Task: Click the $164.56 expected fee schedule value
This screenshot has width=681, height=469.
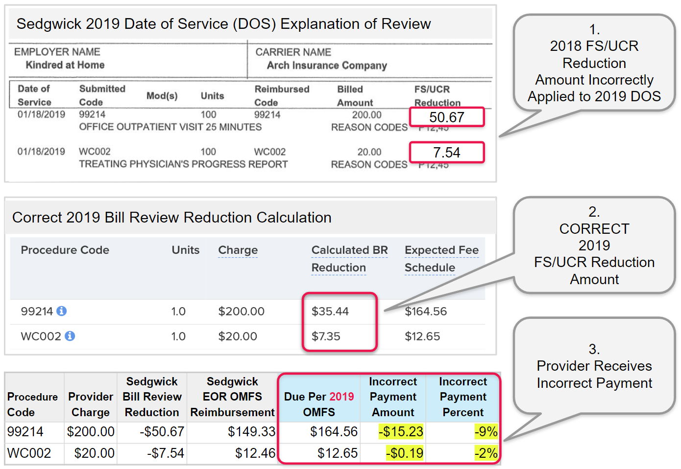Action: 425,312
